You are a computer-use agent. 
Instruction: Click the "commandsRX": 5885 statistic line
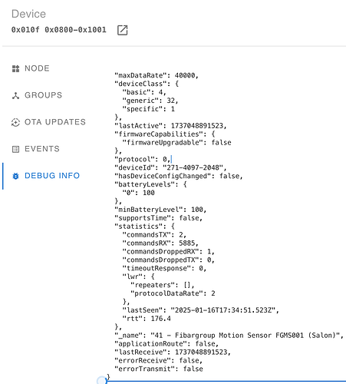(160, 243)
